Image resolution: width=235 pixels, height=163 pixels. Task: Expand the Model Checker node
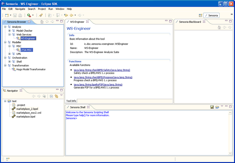coord(9,31)
